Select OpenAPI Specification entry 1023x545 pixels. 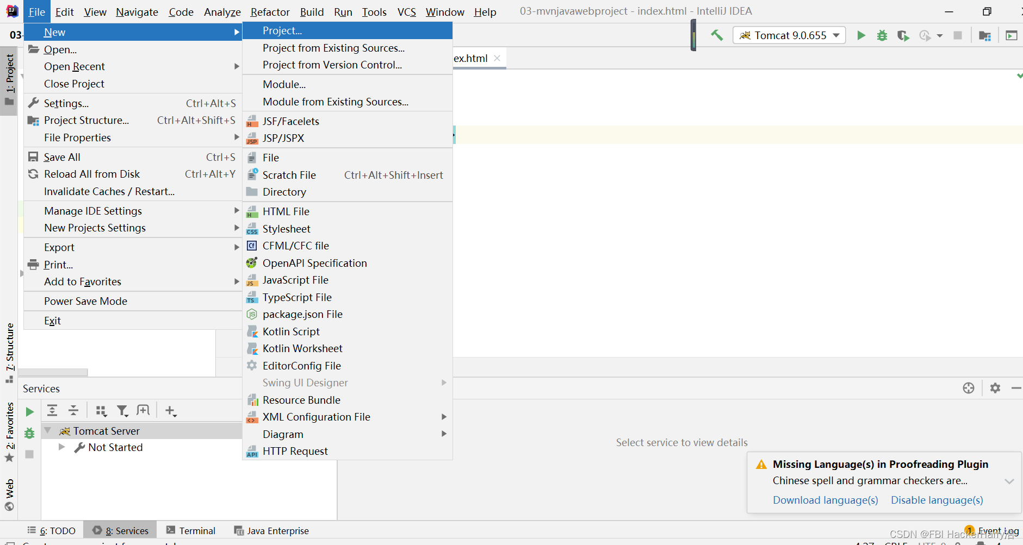click(x=348, y=263)
